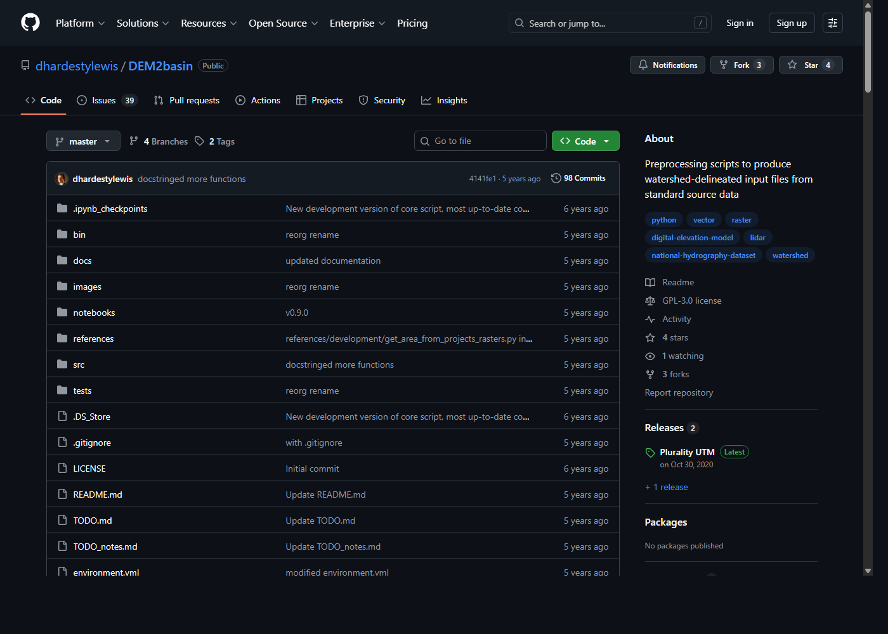Image resolution: width=888 pixels, height=634 pixels.
Task: Click the Sign up button
Action: [x=791, y=22]
